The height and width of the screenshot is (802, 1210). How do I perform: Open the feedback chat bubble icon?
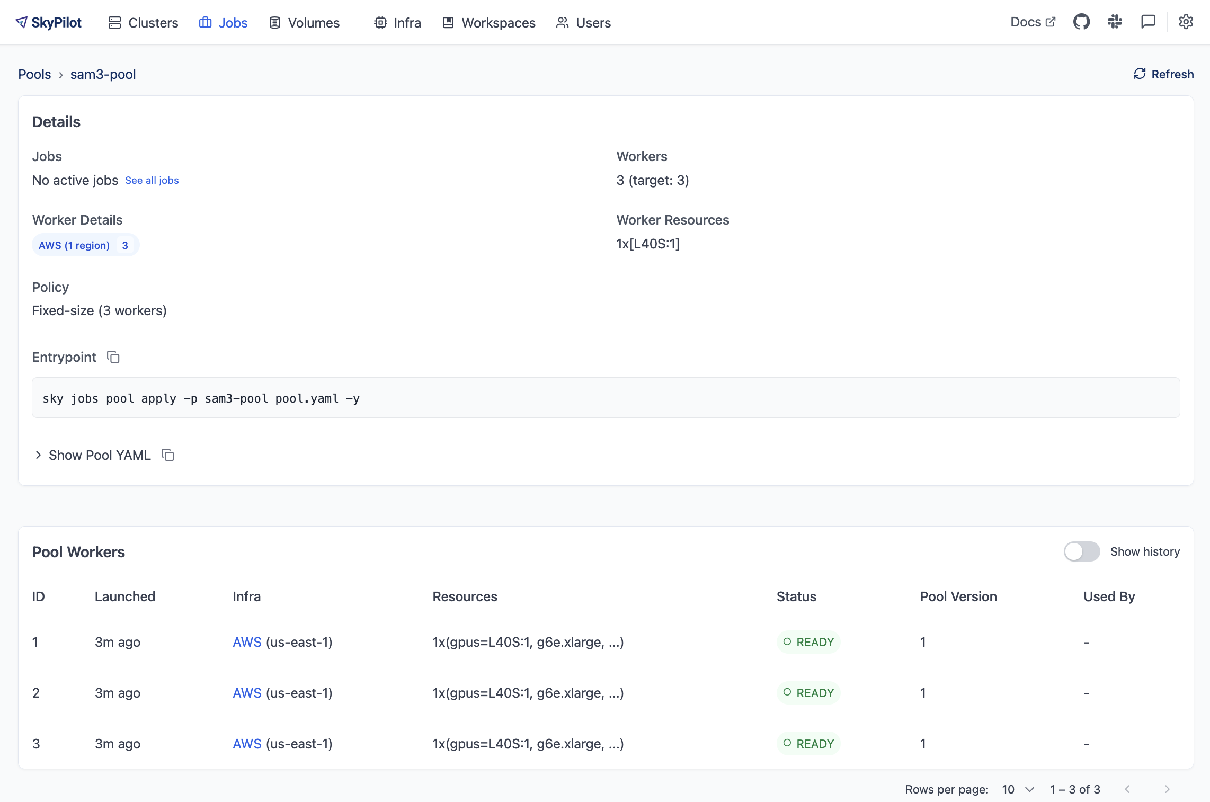[x=1148, y=22]
